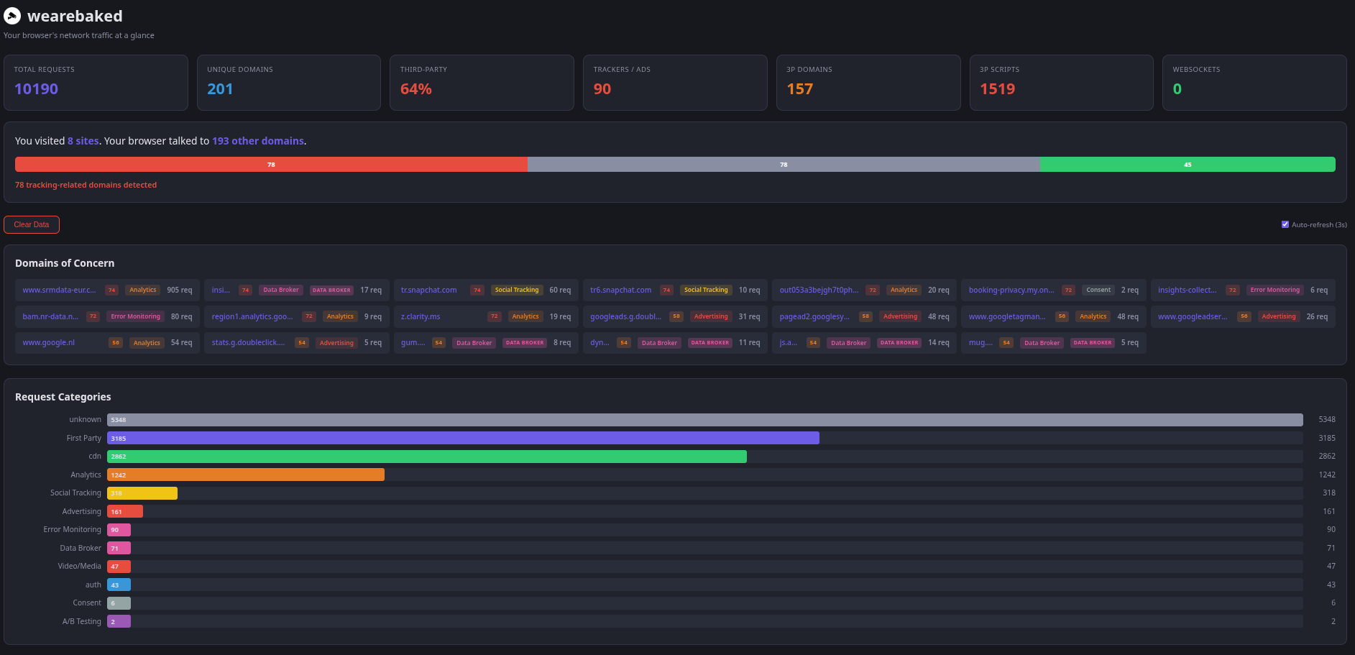Toggle the Auto-refresh (3s) checkbox
This screenshot has width=1355, height=655.
(1285, 224)
